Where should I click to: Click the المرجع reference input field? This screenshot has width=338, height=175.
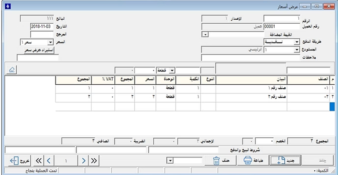pyautogui.click(x=42, y=34)
